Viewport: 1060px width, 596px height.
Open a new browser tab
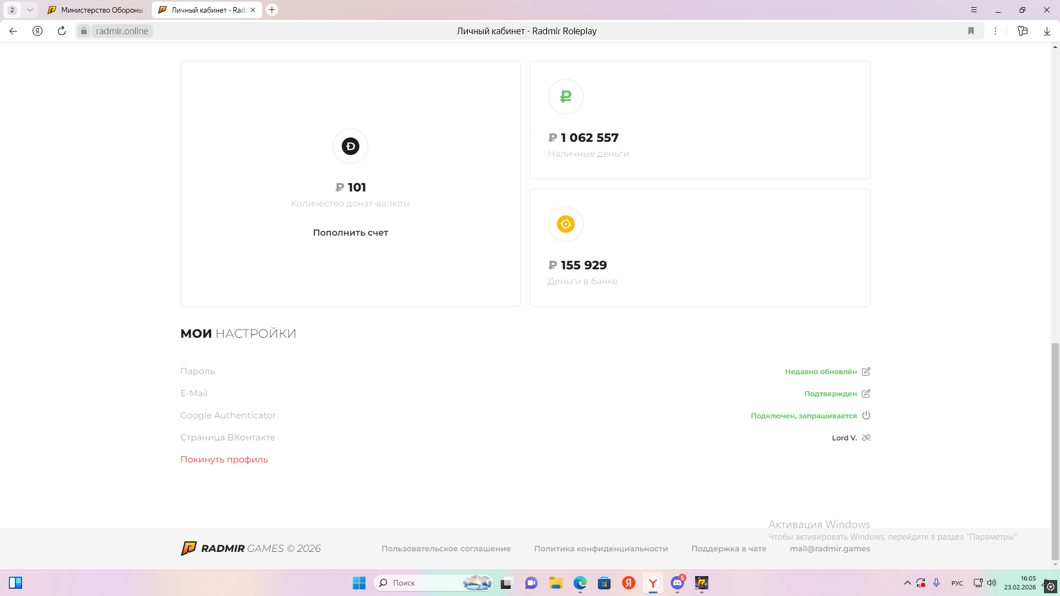(272, 10)
